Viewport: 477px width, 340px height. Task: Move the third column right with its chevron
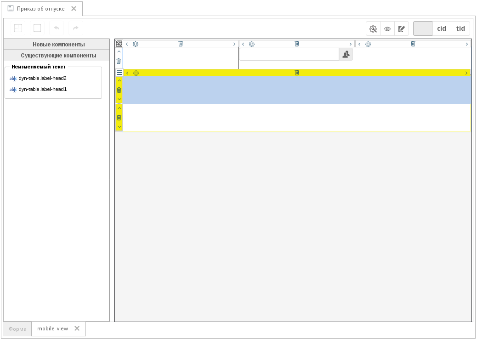tap(466, 44)
